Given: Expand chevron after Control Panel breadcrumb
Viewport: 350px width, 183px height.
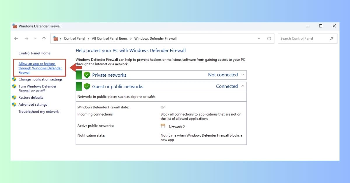Looking at the screenshot, I should 89,39.
